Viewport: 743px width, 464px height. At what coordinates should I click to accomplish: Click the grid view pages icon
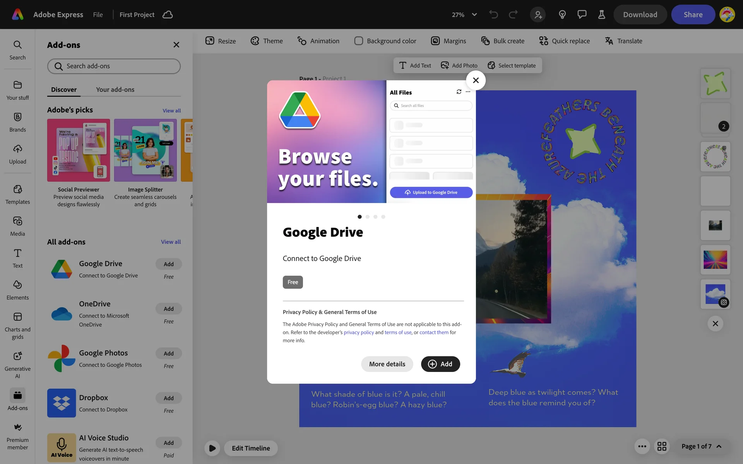(x=662, y=446)
